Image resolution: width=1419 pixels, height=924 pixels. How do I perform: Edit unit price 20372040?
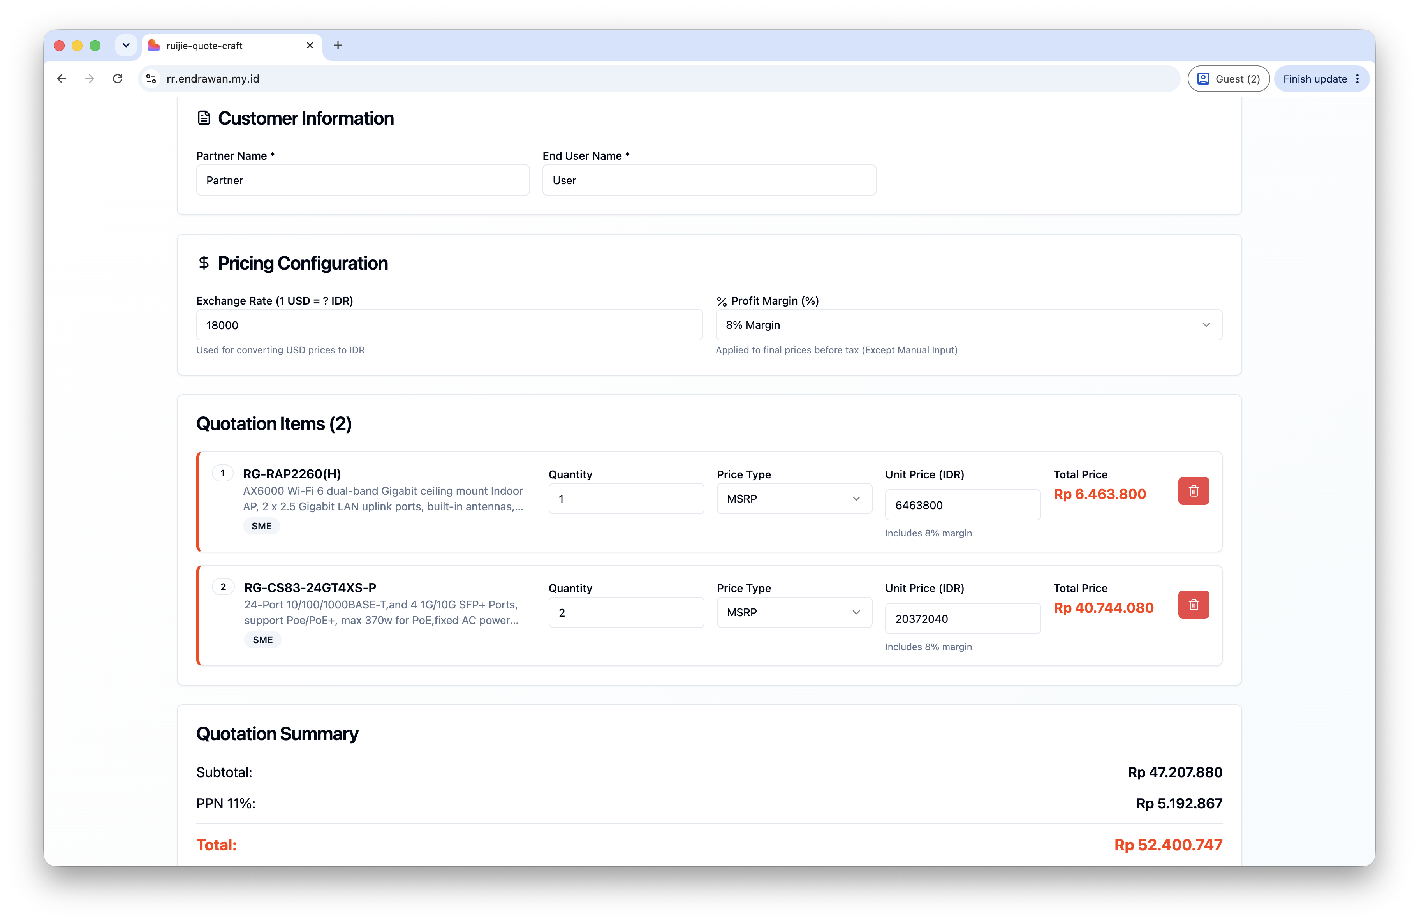click(962, 619)
